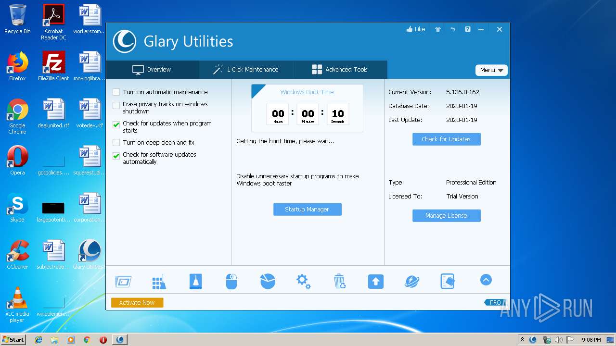Image resolution: width=616 pixels, height=346 pixels.
Task: Open CCleaner desktop shortcut
Action: tap(17, 255)
